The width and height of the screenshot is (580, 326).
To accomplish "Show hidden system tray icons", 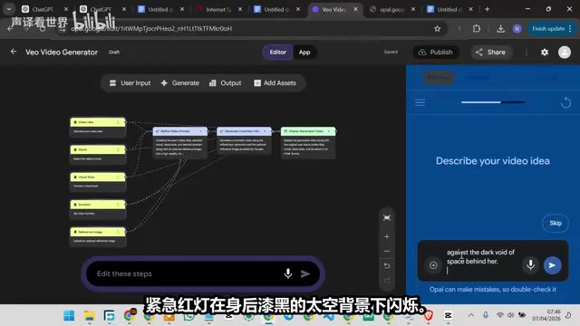I will 471,315.
